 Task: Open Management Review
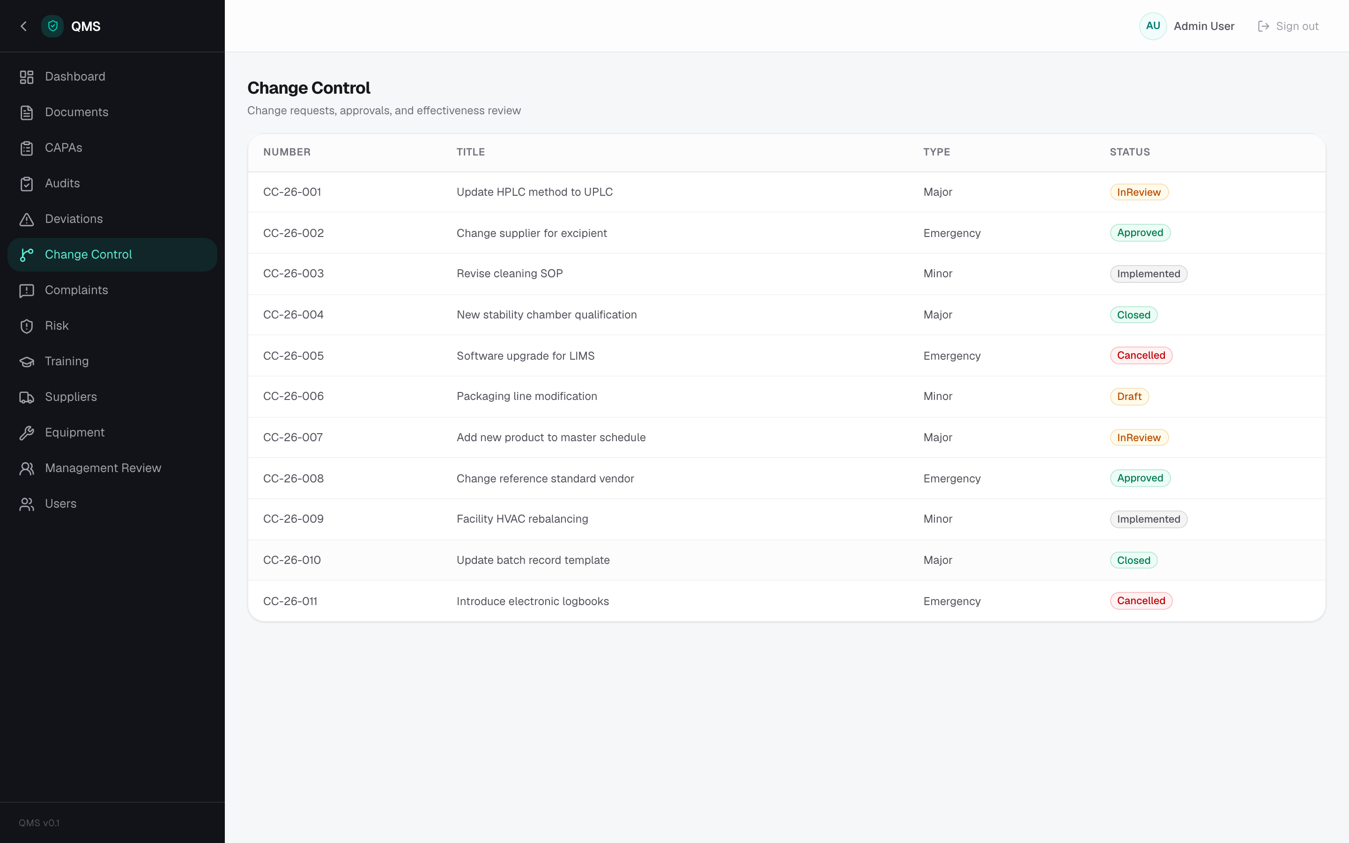(x=112, y=468)
